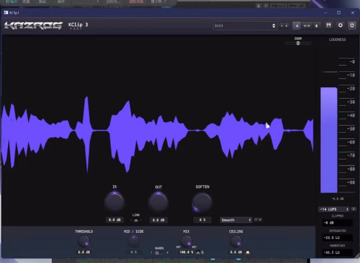Click the INTEGRATED readout -23.5 LU
Image resolution: width=360 pixels, height=263 pixels.
(338, 238)
